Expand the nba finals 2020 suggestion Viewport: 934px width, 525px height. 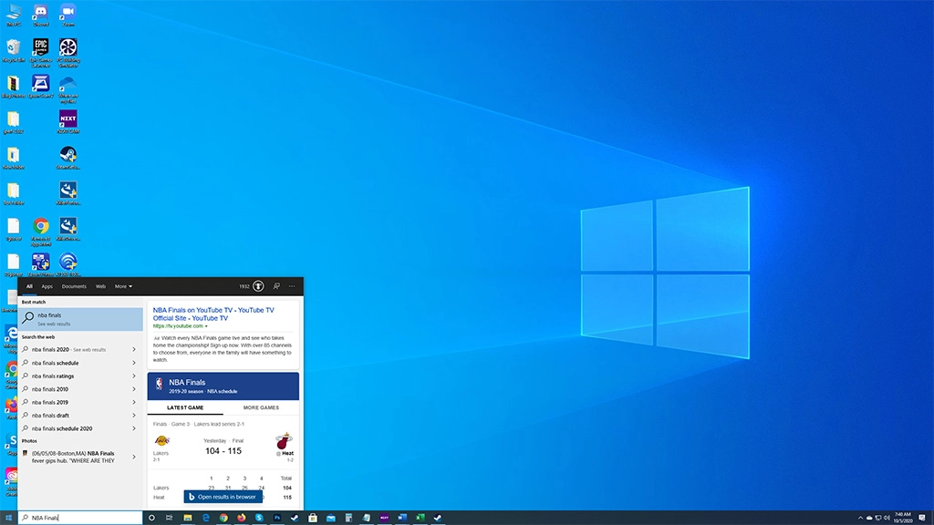pos(133,349)
